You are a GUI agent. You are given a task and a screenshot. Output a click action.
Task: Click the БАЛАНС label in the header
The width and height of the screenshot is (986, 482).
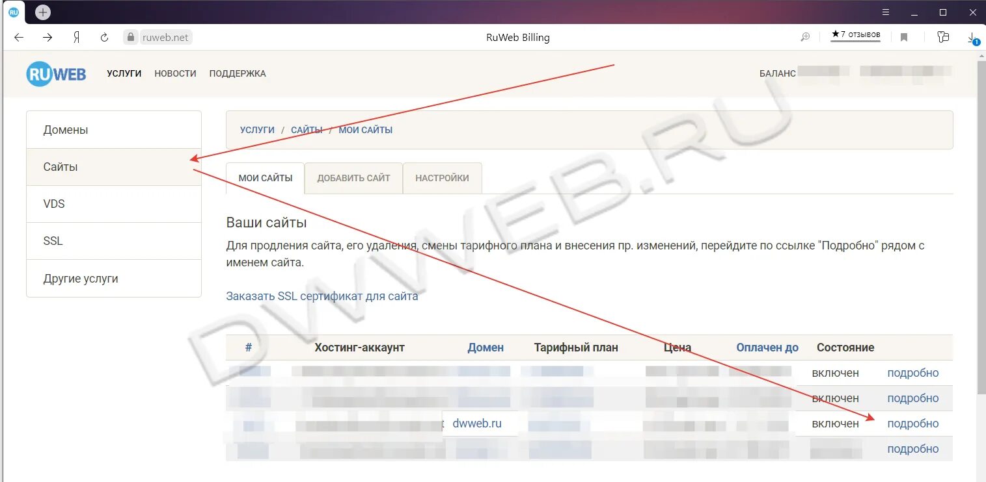[x=777, y=73]
